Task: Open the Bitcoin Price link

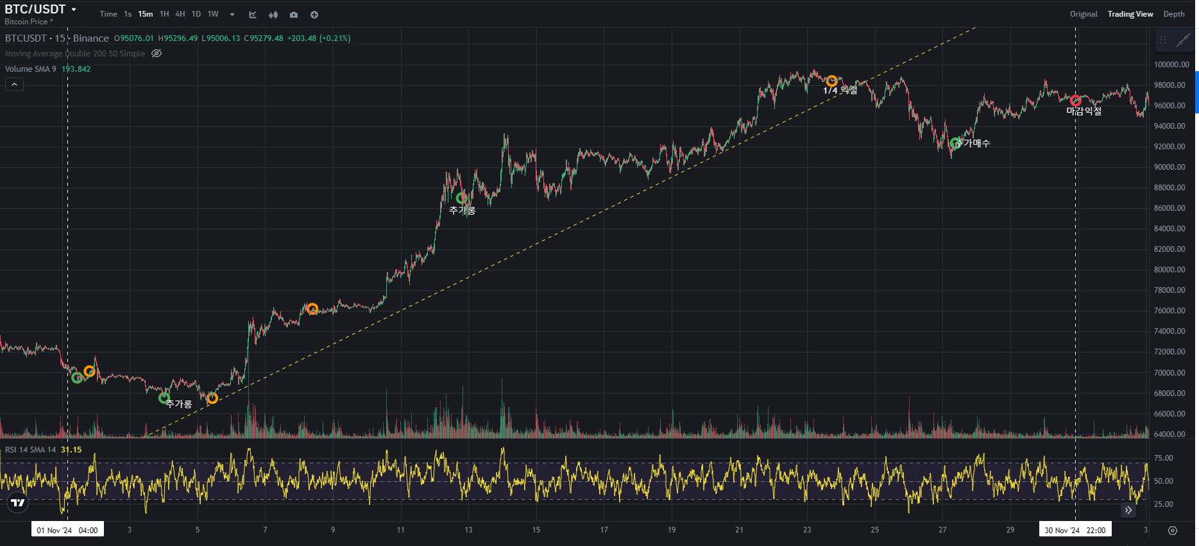Action: (x=28, y=22)
